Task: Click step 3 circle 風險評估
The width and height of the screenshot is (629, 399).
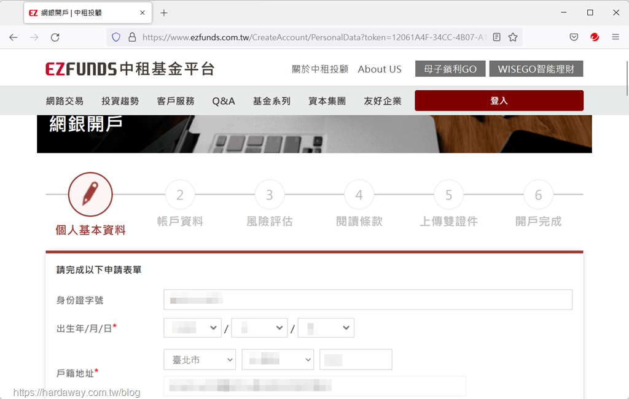Action: (x=270, y=195)
